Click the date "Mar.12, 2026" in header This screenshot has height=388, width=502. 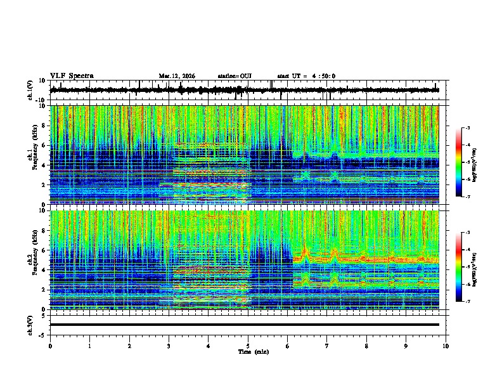tap(177, 76)
